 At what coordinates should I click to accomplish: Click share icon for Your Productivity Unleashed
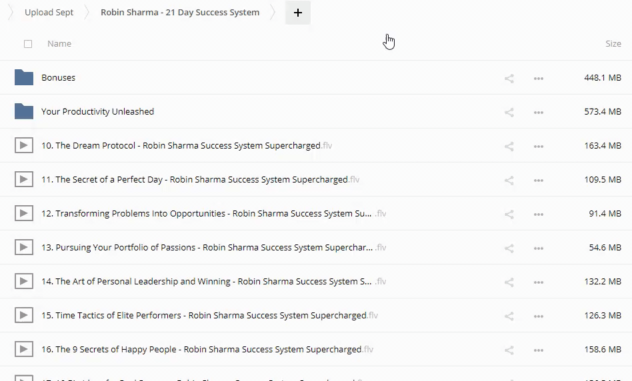[509, 112]
